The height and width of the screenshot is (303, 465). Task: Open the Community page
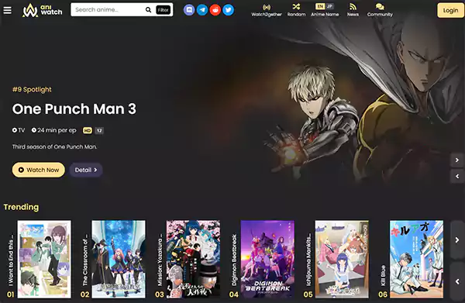click(380, 10)
